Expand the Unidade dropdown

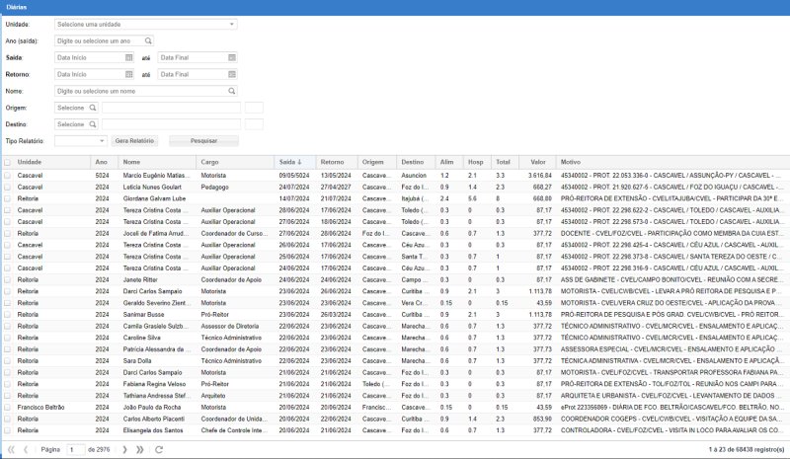232,23
